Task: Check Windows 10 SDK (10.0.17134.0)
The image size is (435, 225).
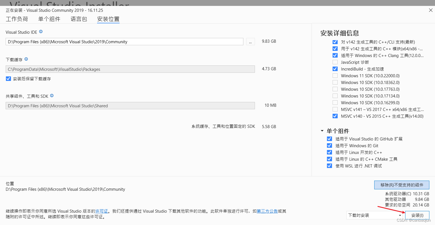Action: [335, 96]
